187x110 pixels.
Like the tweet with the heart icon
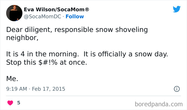[x=10, y=103]
